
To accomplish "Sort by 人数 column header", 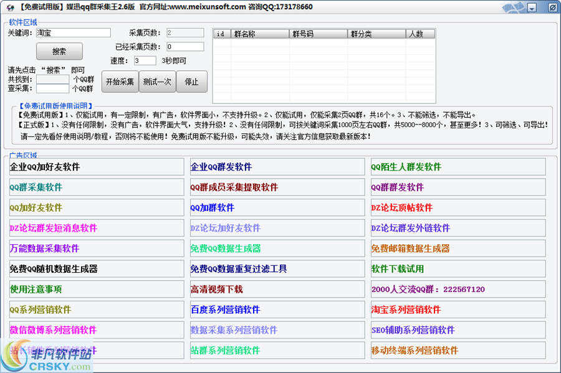I will tap(420, 34).
